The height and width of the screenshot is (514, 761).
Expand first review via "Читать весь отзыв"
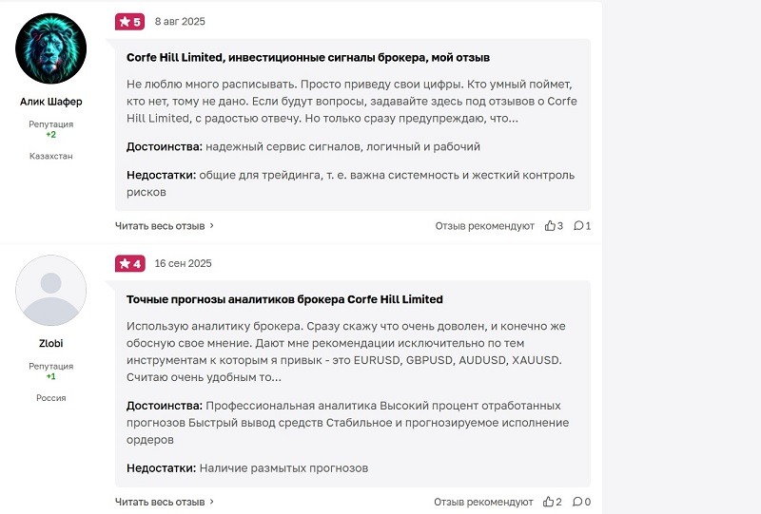coord(164,226)
